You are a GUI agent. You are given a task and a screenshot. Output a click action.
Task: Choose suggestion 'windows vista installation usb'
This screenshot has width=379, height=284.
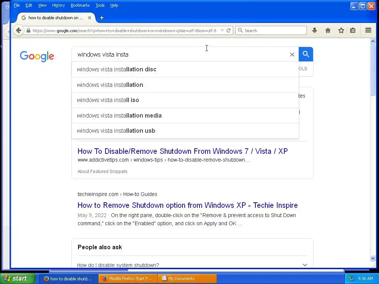[185, 131]
